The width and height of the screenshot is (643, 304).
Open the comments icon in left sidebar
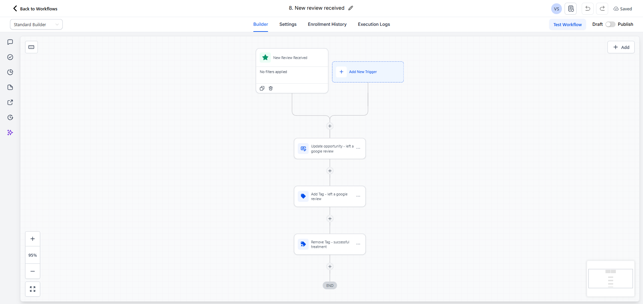[x=10, y=42]
